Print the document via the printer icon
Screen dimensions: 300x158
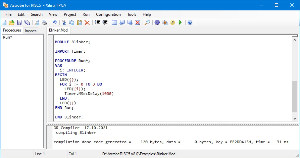[45, 22]
